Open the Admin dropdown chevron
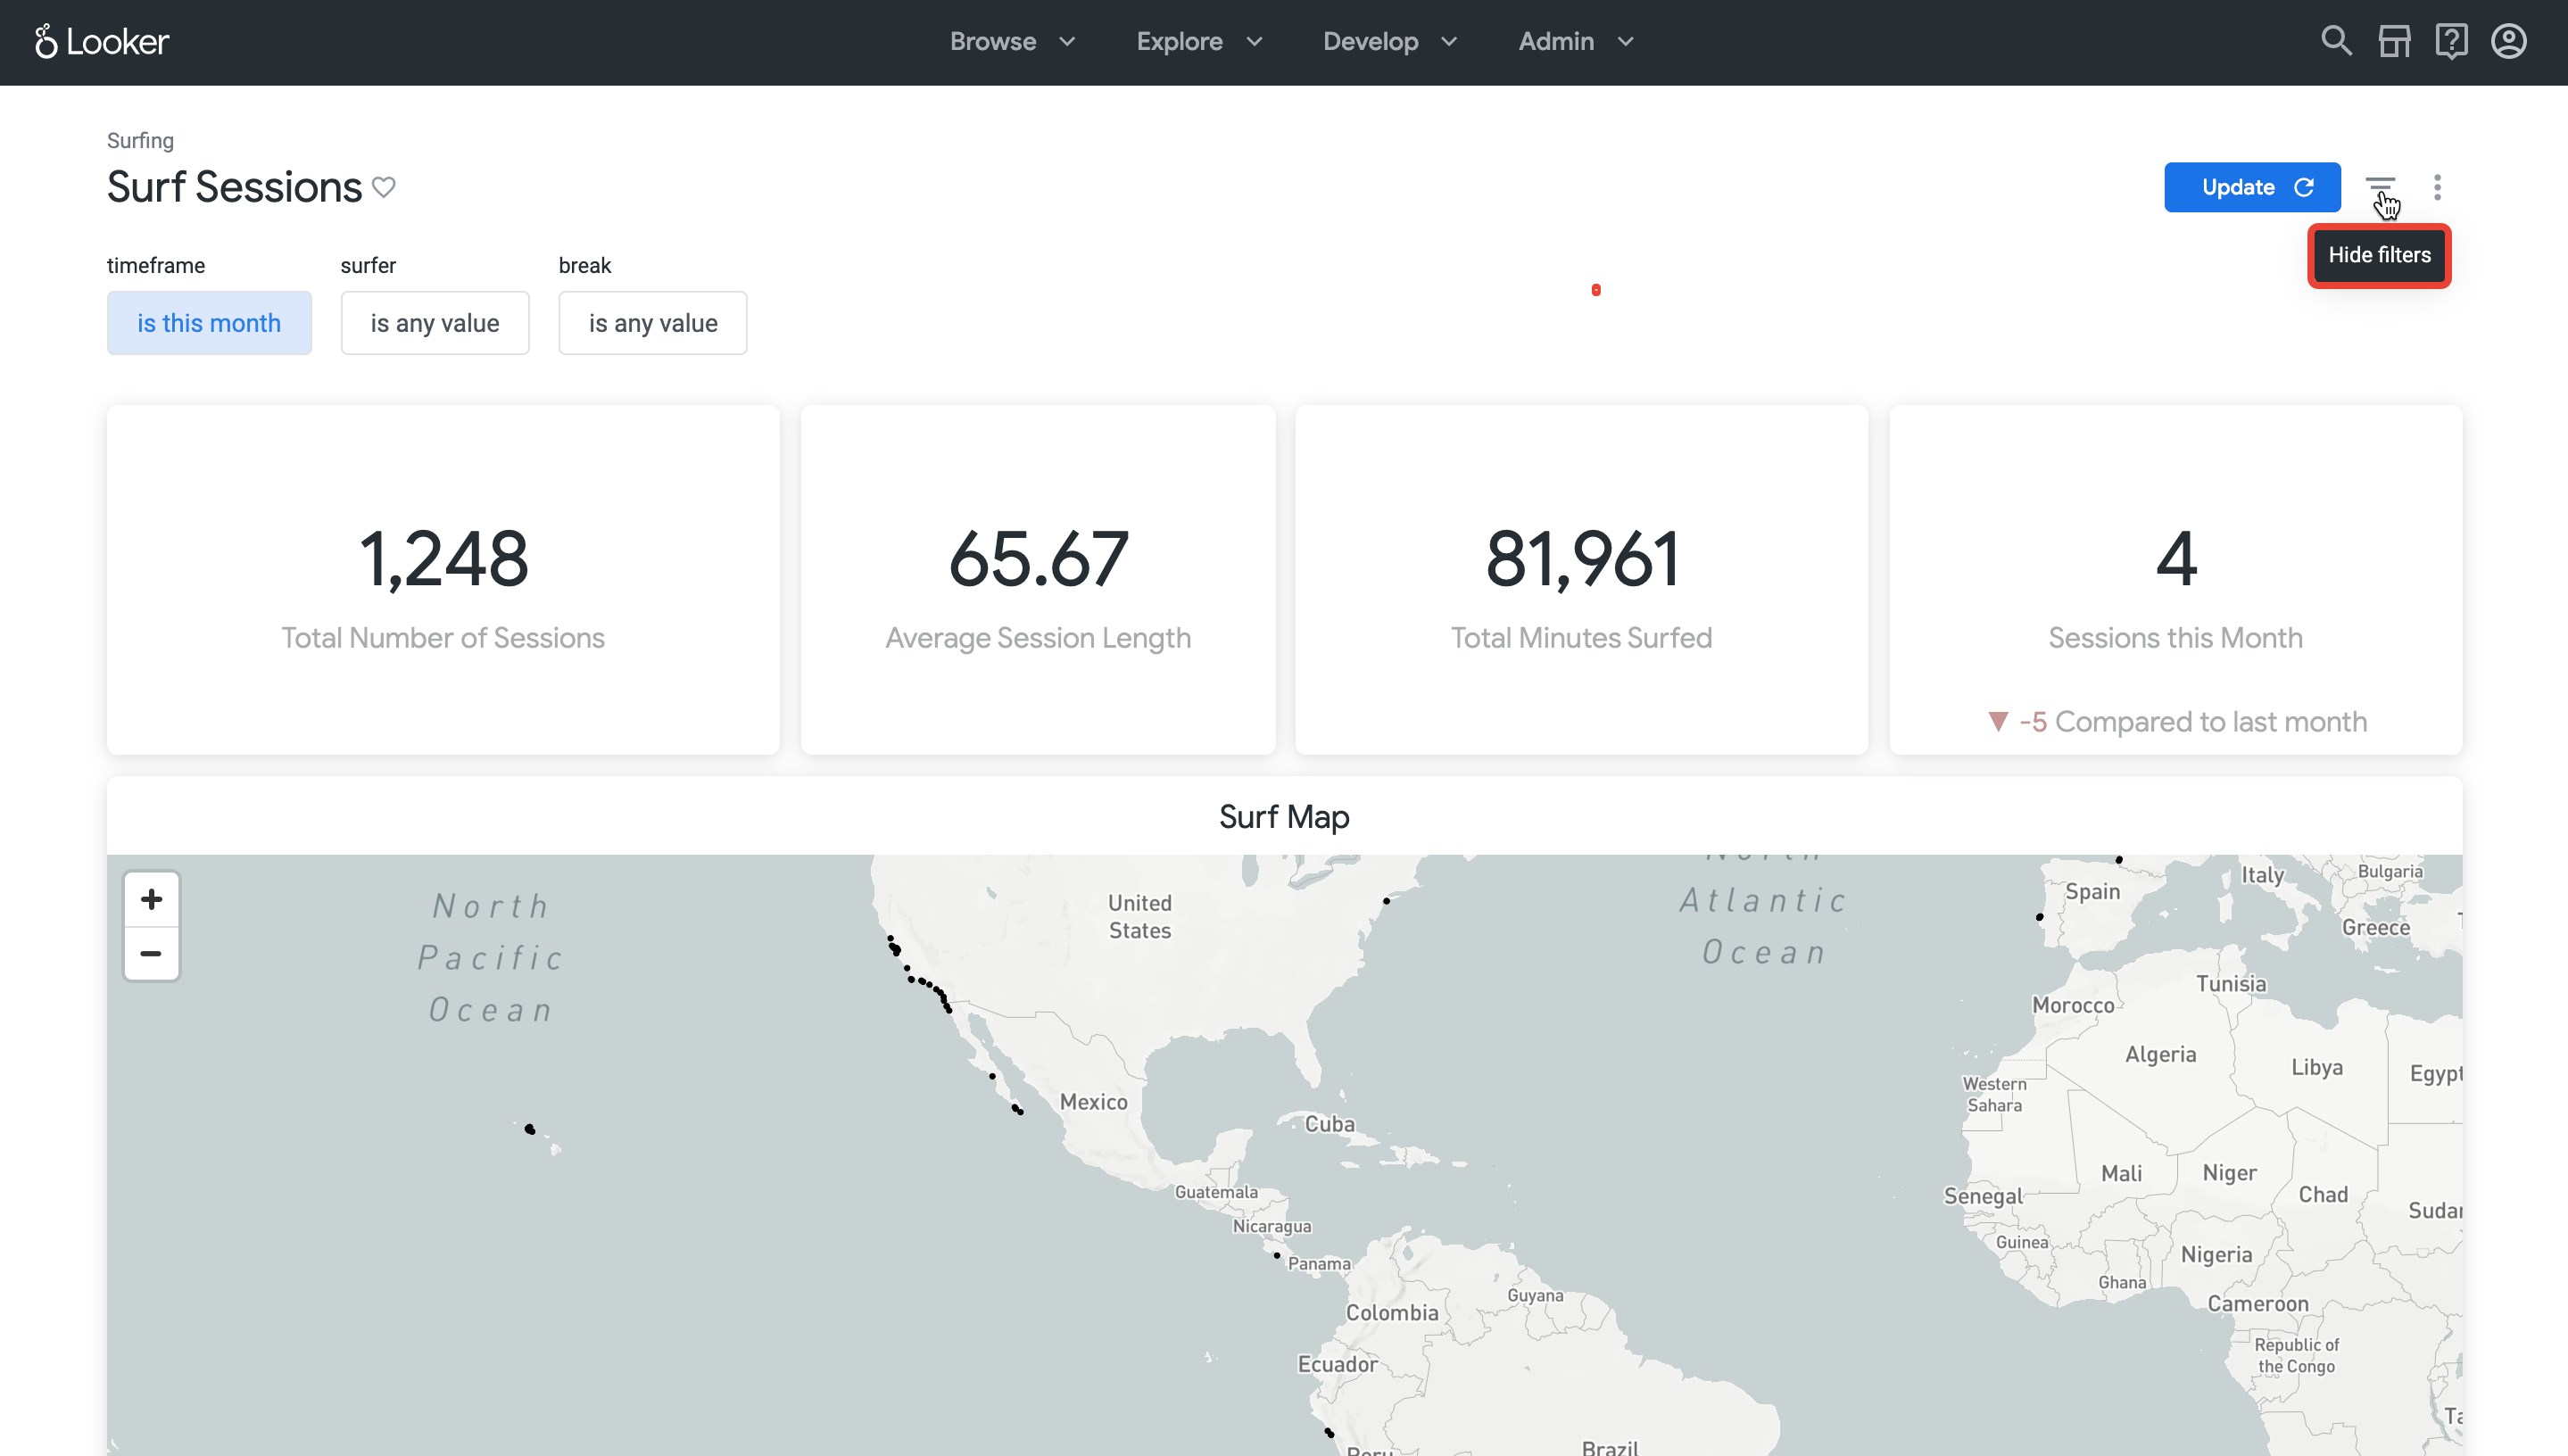 pyautogui.click(x=1626, y=42)
